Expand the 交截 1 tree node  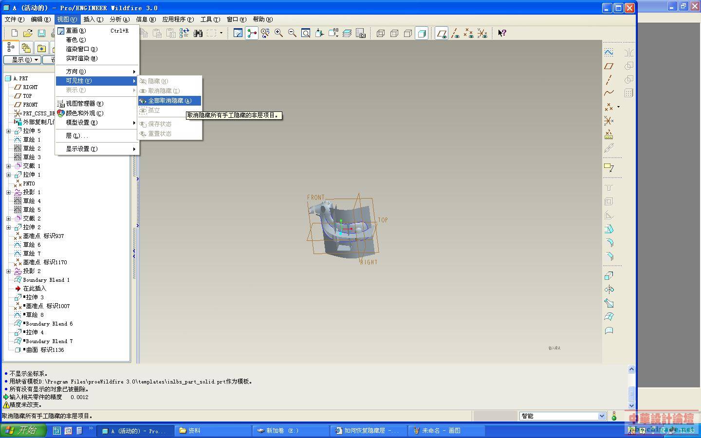tap(8, 166)
